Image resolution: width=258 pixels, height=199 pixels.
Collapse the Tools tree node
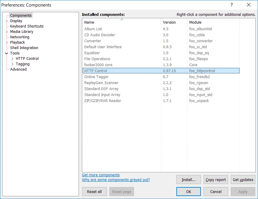click(x=7, y=53)
